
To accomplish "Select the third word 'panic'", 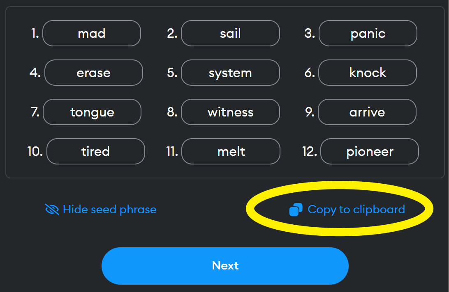I will [x=368, y=33].
